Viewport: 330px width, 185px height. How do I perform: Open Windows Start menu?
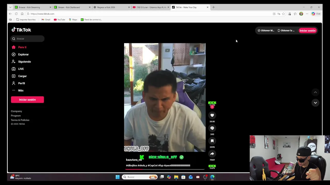(x=118, y=177)
